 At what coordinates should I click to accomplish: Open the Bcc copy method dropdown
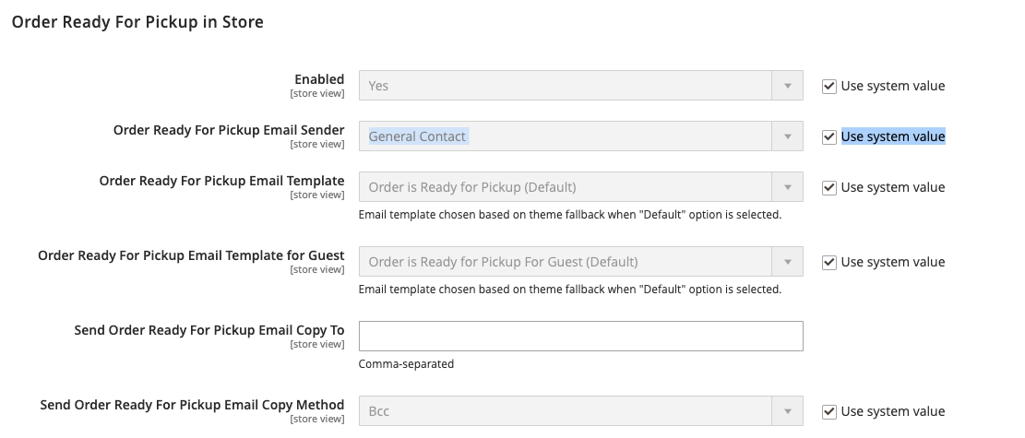pyautogui.click(x=580, y=411)
